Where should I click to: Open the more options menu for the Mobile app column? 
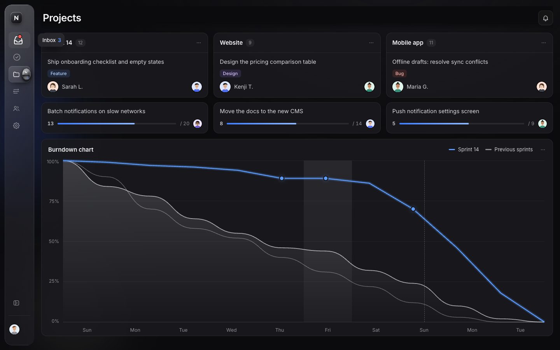point(544,43)
